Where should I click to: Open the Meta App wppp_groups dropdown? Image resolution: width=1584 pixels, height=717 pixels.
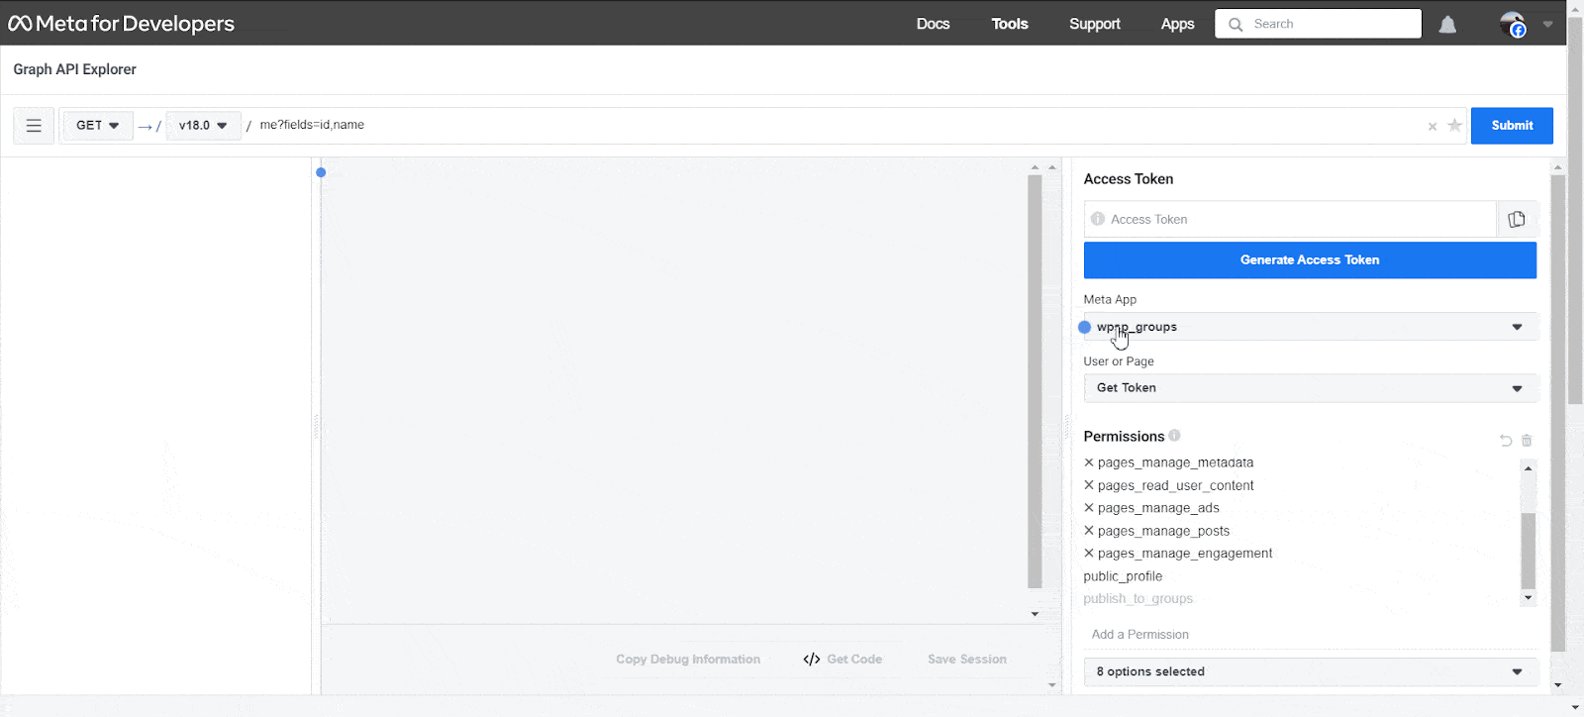pyautogui.click(x=1311, y=327)
